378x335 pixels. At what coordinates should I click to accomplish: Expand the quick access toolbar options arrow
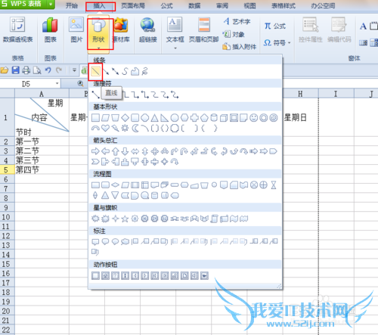click(x=74, y=70)
